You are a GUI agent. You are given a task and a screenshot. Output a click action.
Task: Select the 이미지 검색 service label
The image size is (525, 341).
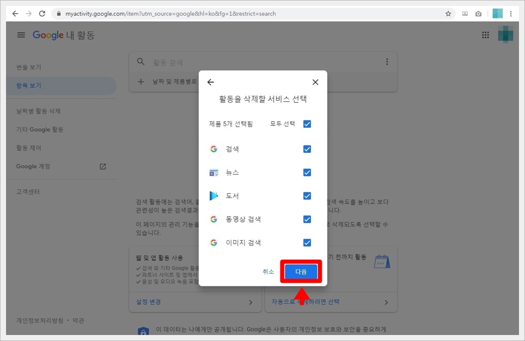point(243,243)
